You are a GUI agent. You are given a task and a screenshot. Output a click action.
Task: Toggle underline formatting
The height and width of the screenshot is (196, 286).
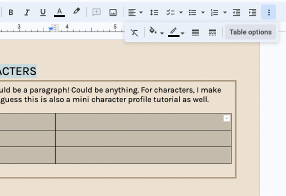[43, 12]
